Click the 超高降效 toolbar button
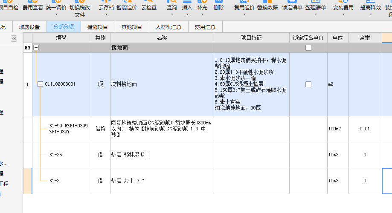392x213 pixels. click(371, 6)
